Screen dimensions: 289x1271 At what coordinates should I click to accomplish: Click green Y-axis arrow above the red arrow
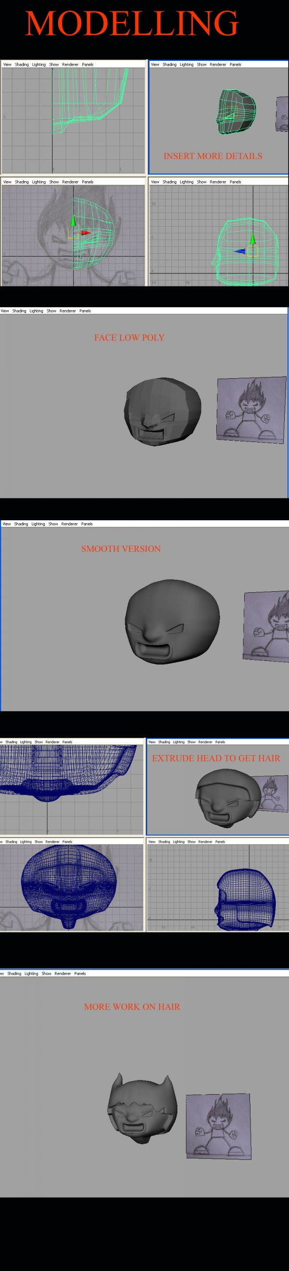pyautogui.click(x=73, y=221)
